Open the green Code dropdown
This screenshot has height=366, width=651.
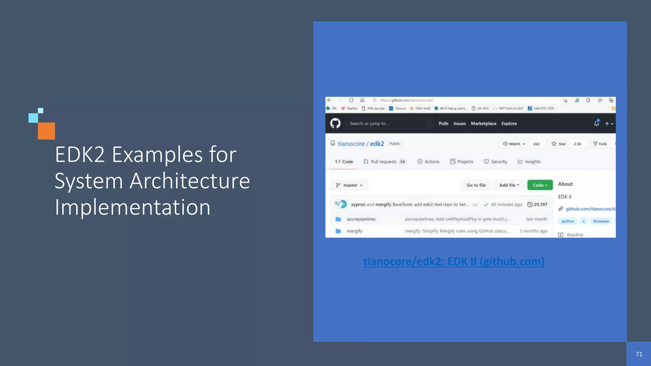pos(540,185)
